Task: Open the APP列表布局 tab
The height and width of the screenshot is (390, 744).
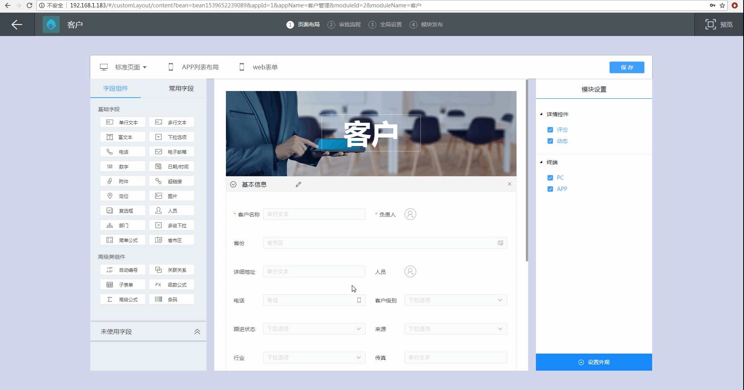Action: click(x=193, y=67)
